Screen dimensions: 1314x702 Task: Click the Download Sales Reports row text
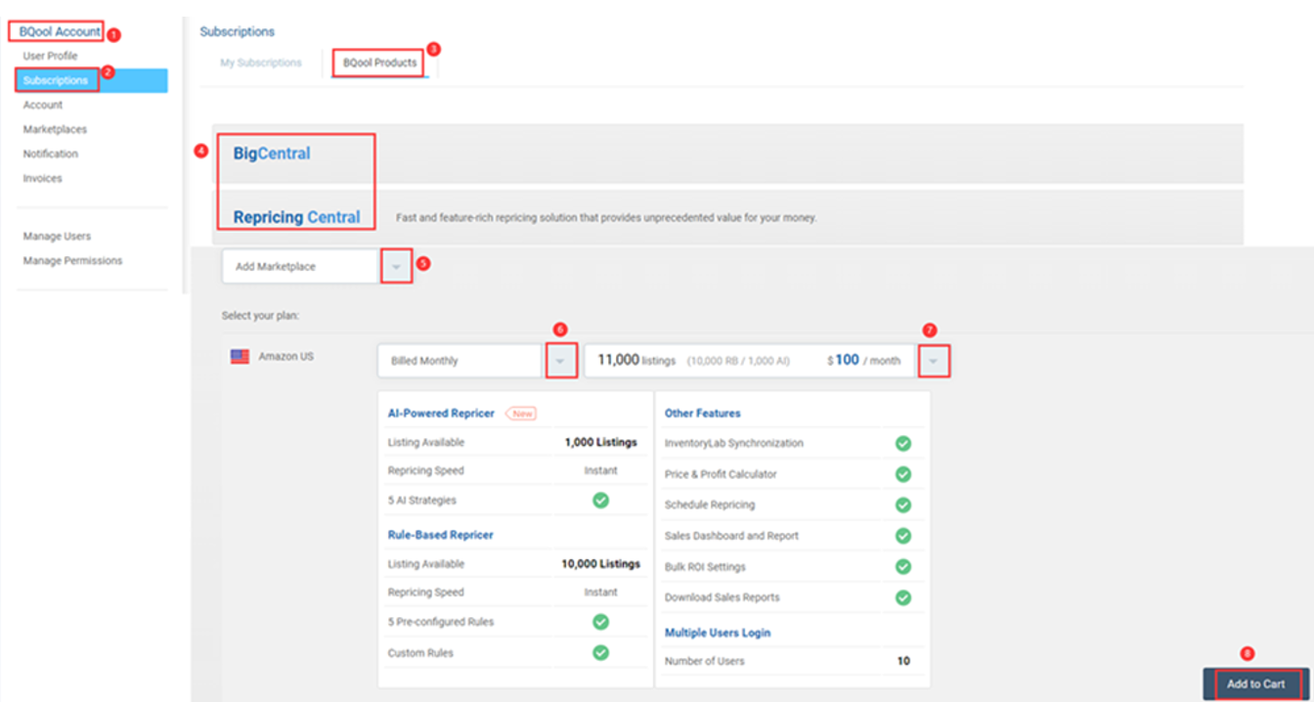click(723, 597)
